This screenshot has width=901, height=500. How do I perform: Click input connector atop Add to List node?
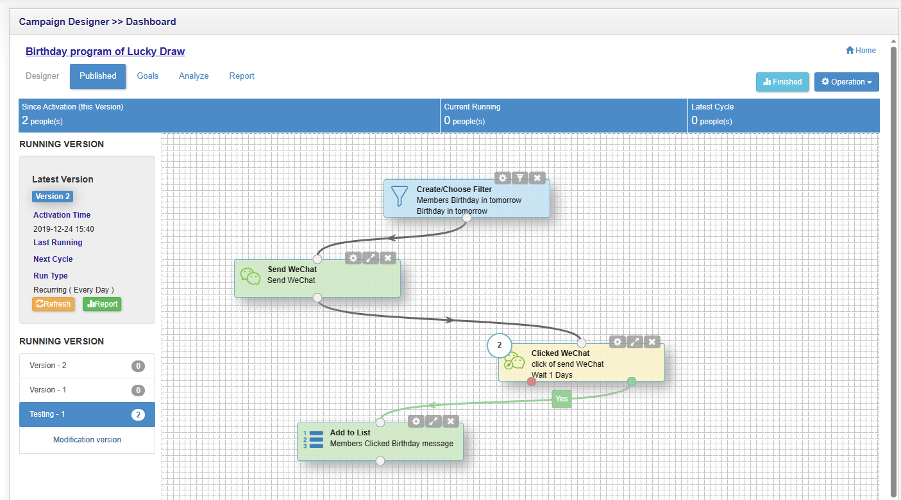pos(380,423)
